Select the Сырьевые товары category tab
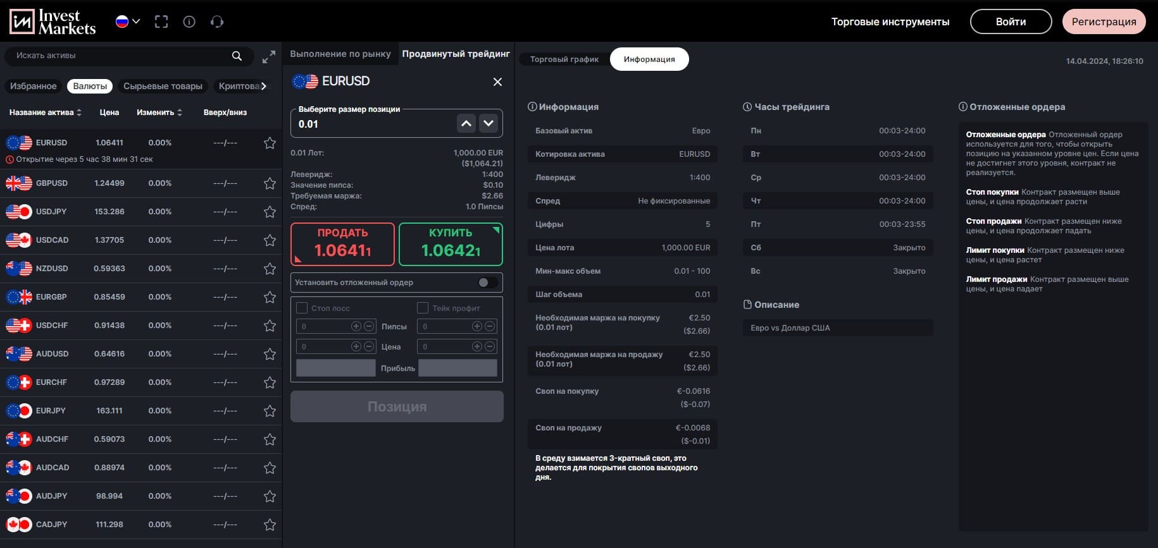This screenshot has height=548, width=1158. tap(163, 86)
